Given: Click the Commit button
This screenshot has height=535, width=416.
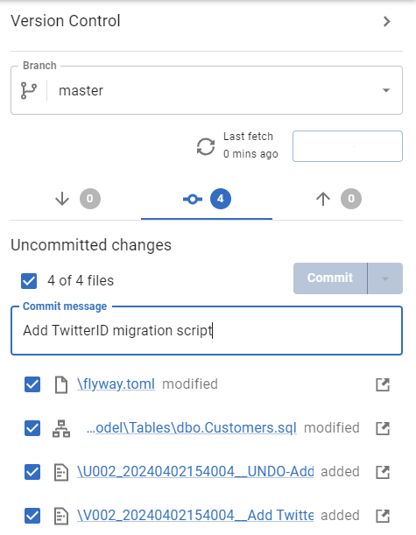Looking at the screenshot, I should coord(330,278).
